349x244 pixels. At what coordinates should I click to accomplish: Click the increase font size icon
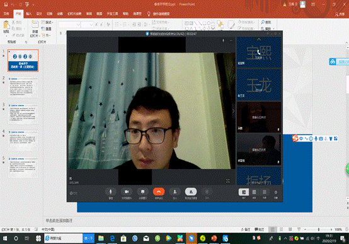click(x=96, y=25)
